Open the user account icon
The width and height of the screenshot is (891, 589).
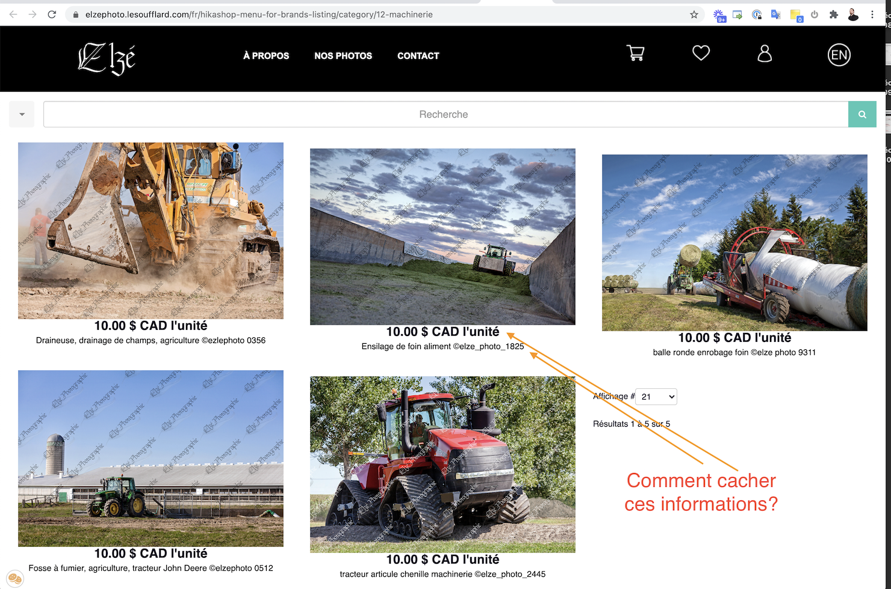pyautogui.click(x=765, y=53)
